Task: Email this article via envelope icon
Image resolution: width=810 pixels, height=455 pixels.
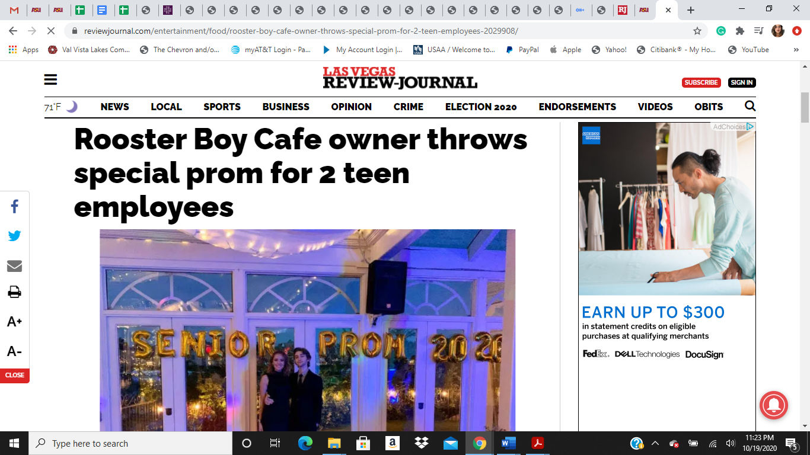Action: coord(14,266)
